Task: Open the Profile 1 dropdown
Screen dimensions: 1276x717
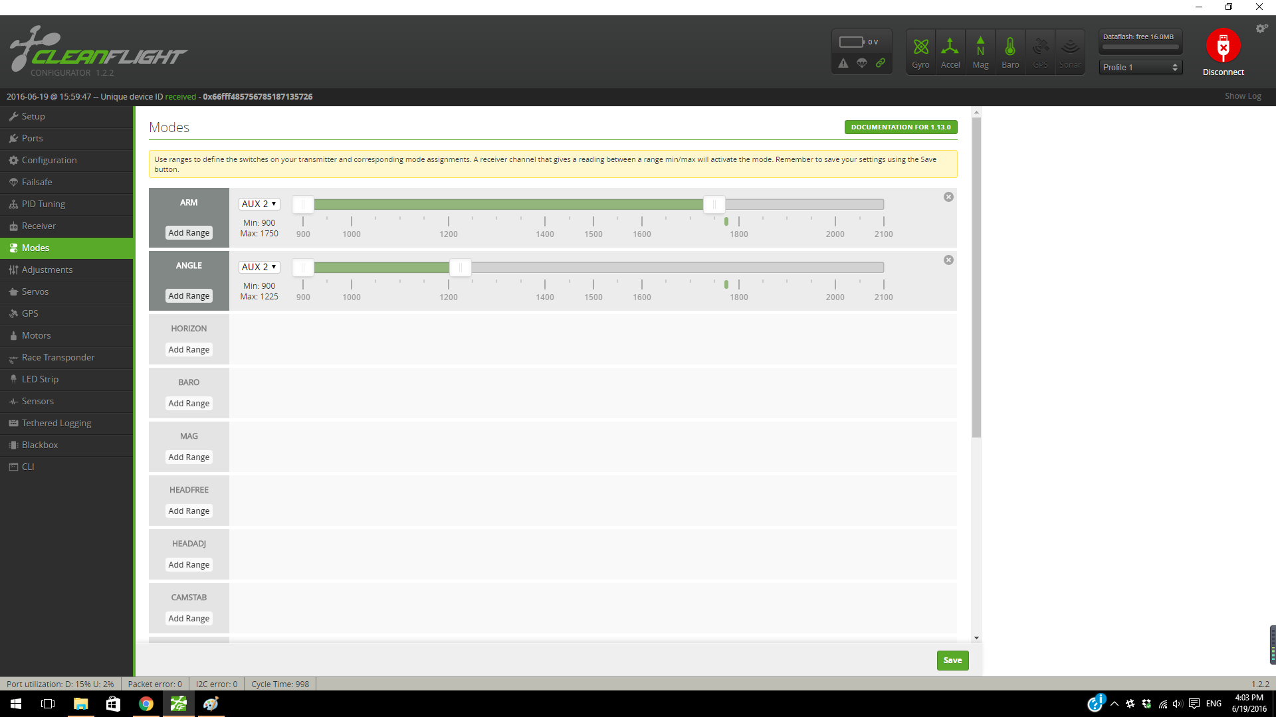Action: 1140,67
